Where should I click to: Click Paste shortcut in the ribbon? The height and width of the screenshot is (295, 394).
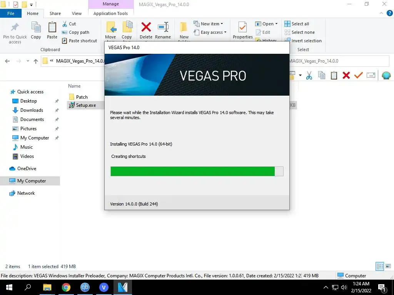point(79,41)
